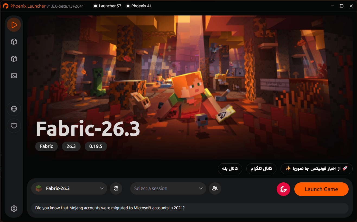The image size is (357, 222).
Task: Click the sync-off icon beside profile selector
Action: pos(116,188)
